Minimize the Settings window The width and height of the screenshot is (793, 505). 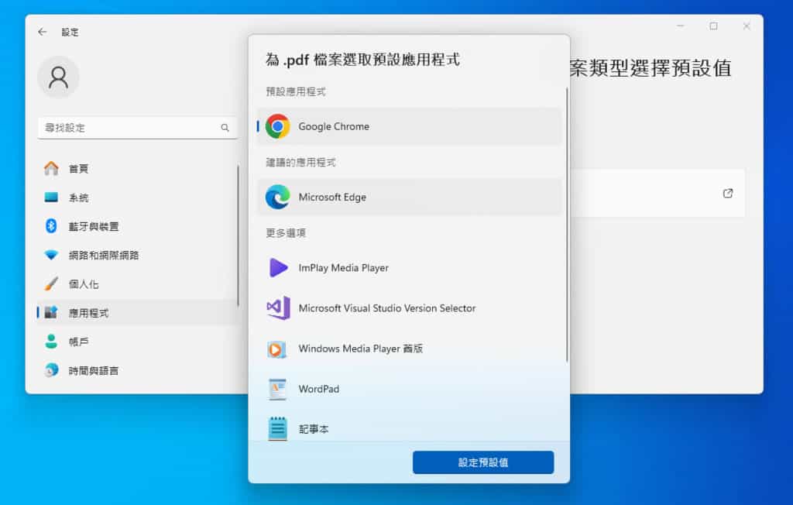[x=680, y=26]
